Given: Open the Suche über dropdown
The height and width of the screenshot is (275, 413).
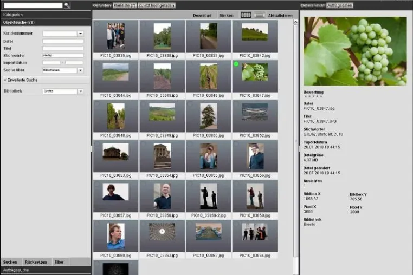Looking at the screenshot, I should tap(81, 70).
